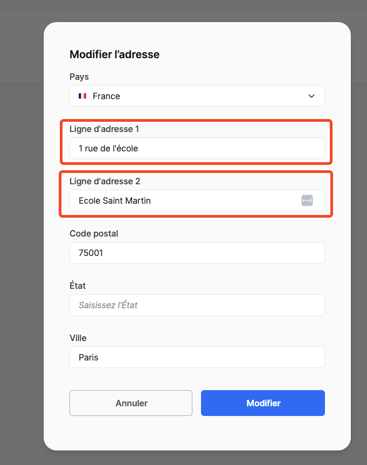Focus the Ville field containing Paris
This screenshot has height=465, width=367.
point(197,357)
